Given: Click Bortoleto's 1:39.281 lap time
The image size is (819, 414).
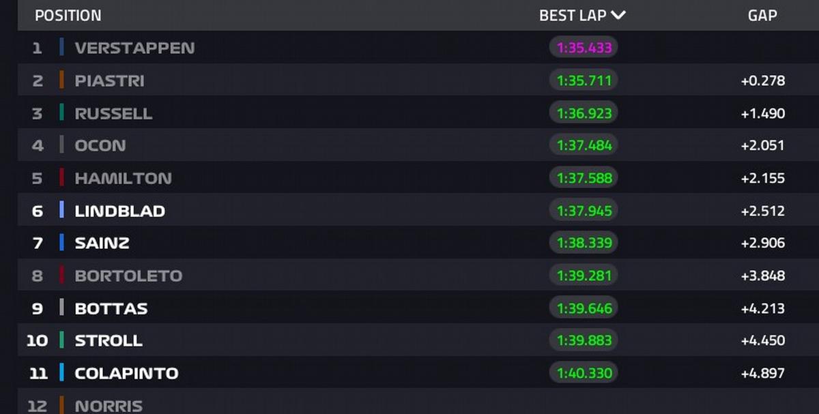Looking at the screenshot, I should coord(584,276).
